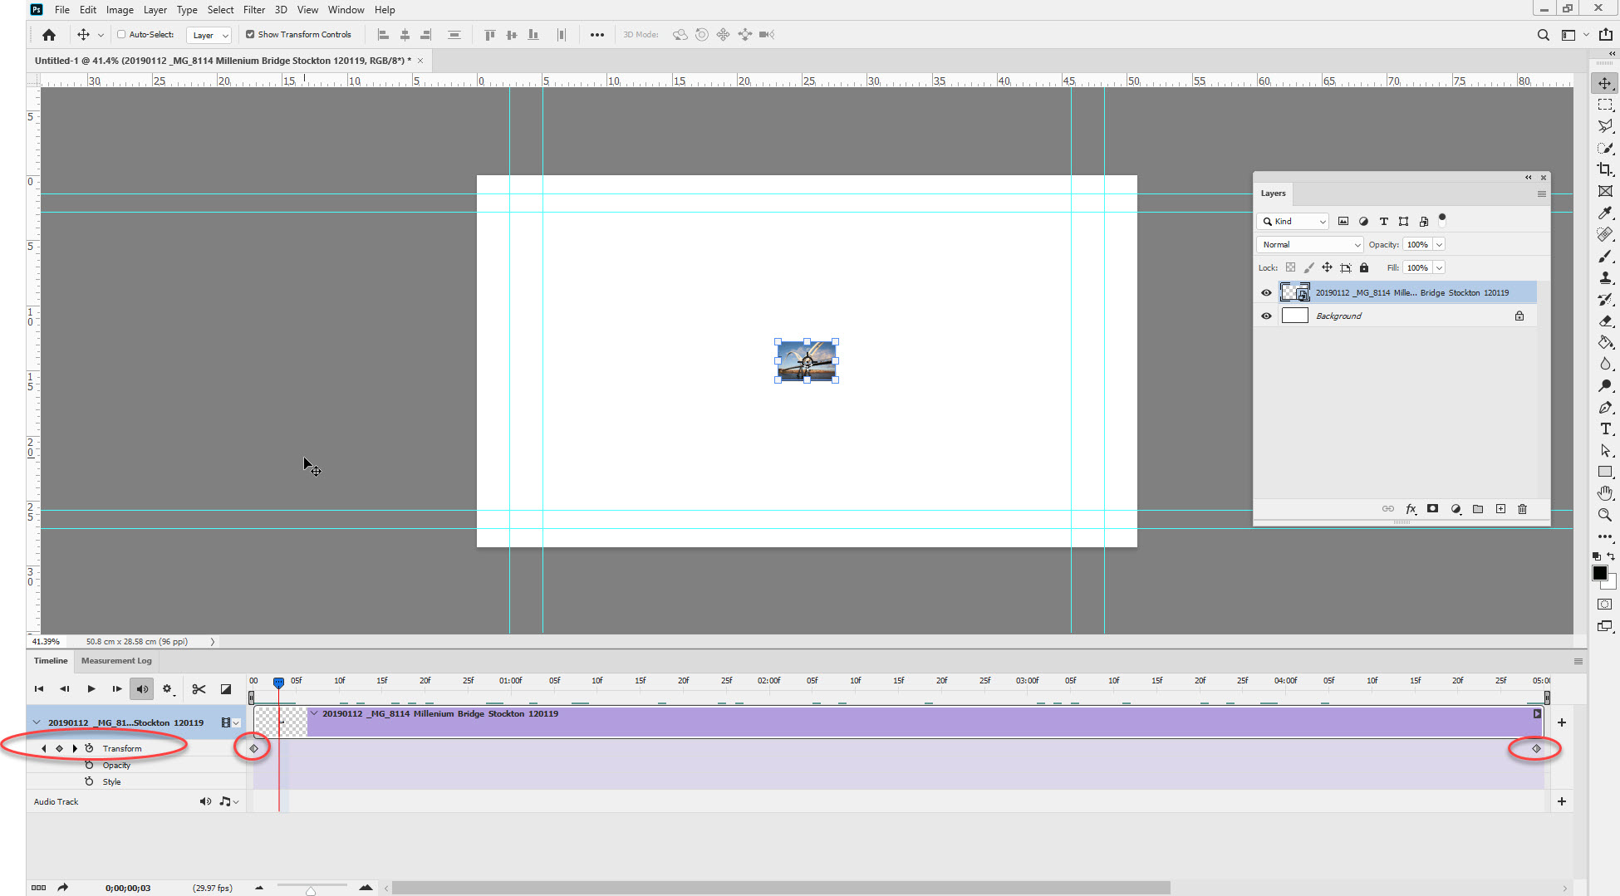Play the timeline

pyautogui.click(x=91, y=689)
